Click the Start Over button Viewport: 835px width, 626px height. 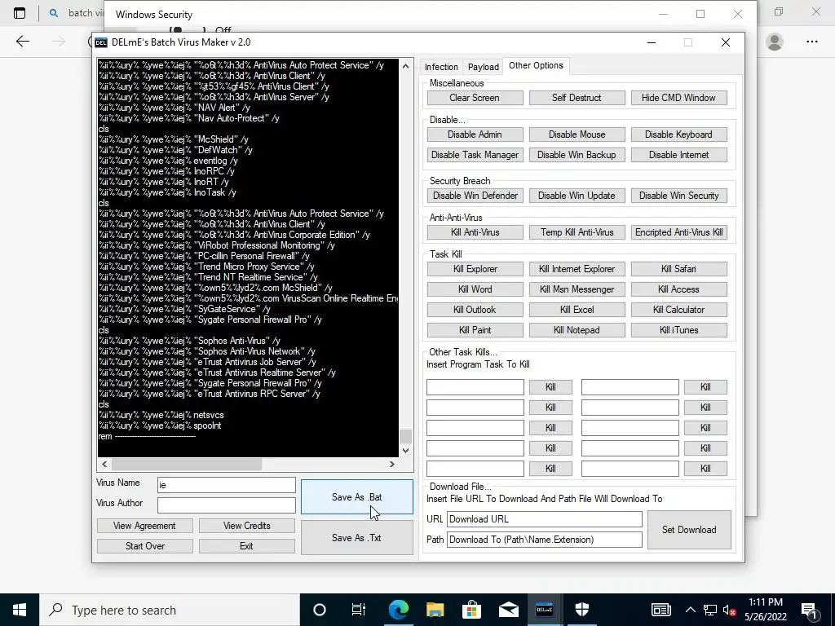(144, 546)
